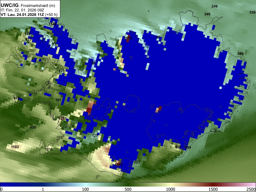Click the map value '17'
This screenshot has width=256, height=192.
pyautogui.click(x=158, y=37)
